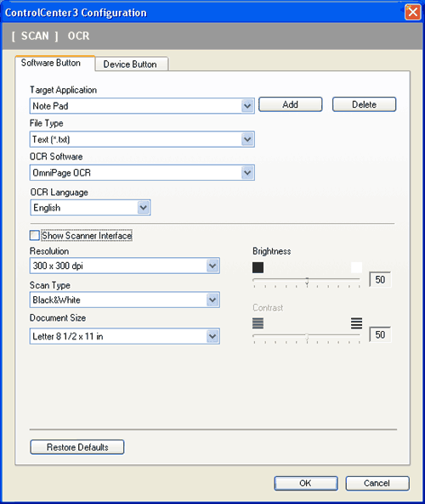Confirm settings with the OK button
The image size is (425, 504).
click(306, 483)
